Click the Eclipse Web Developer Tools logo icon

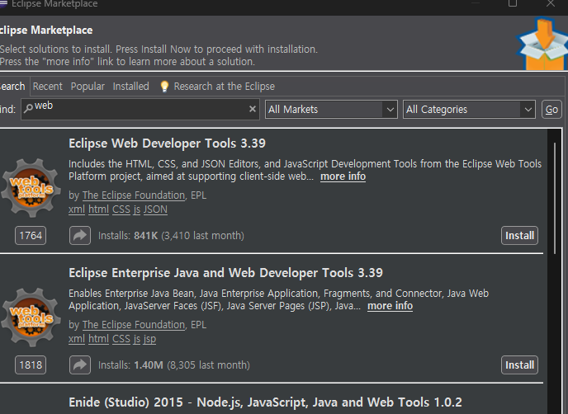tap(31, 188)
